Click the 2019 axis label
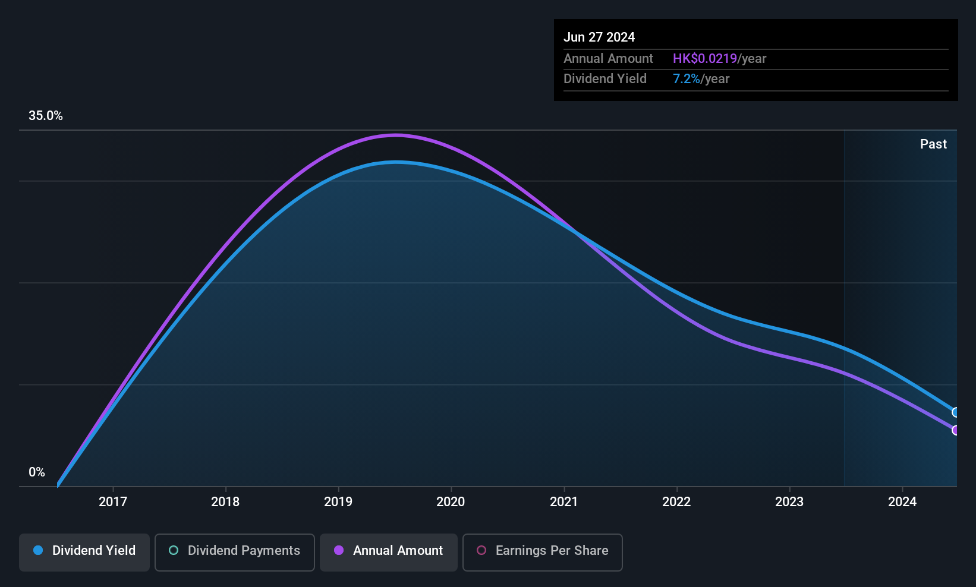Image resolution: width=976 pixels, height=587 pixels. tap(338, 502)
